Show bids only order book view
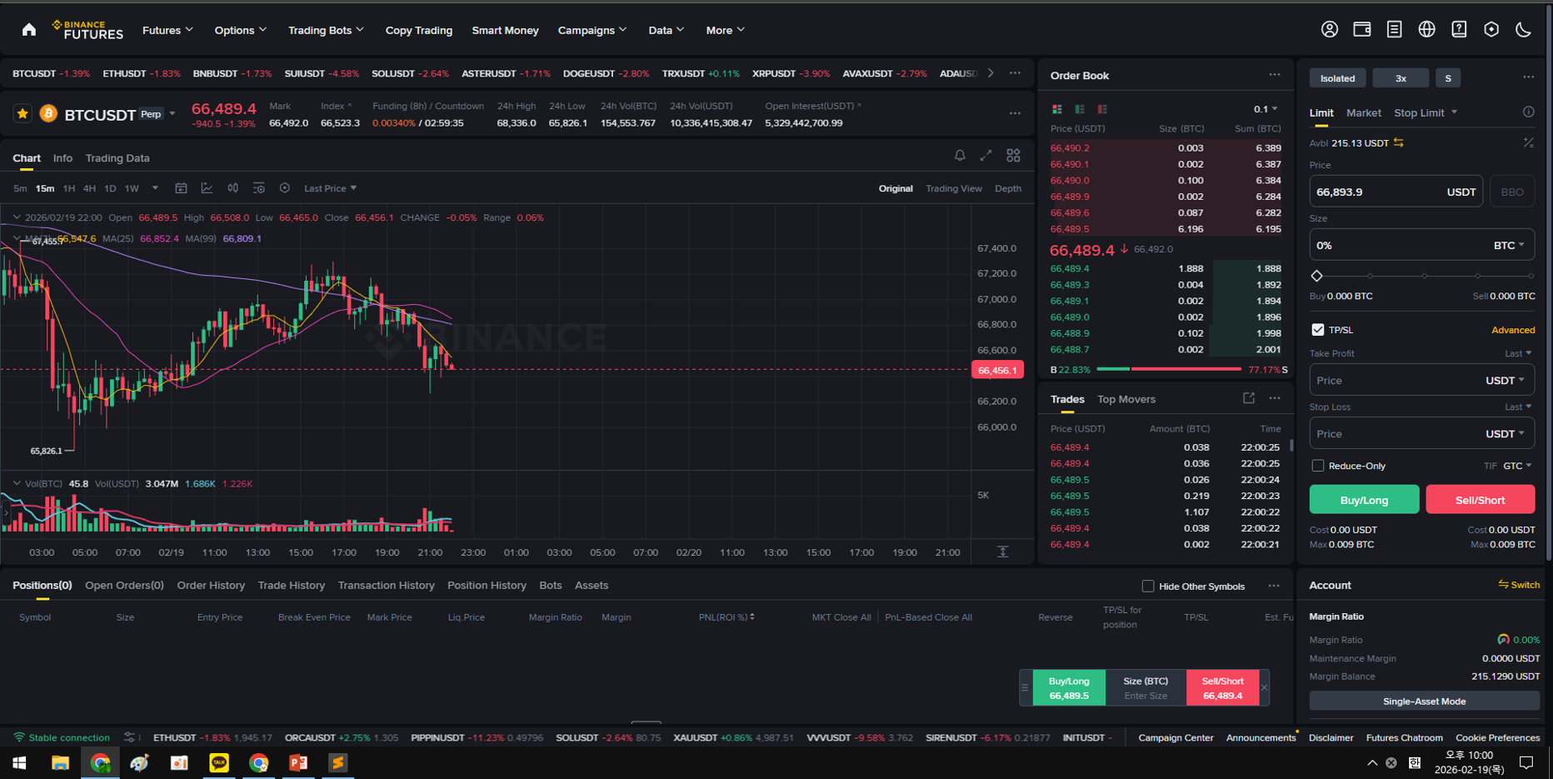The height and width of the screenshot is (779, 1553). (x=1080, y=109)
